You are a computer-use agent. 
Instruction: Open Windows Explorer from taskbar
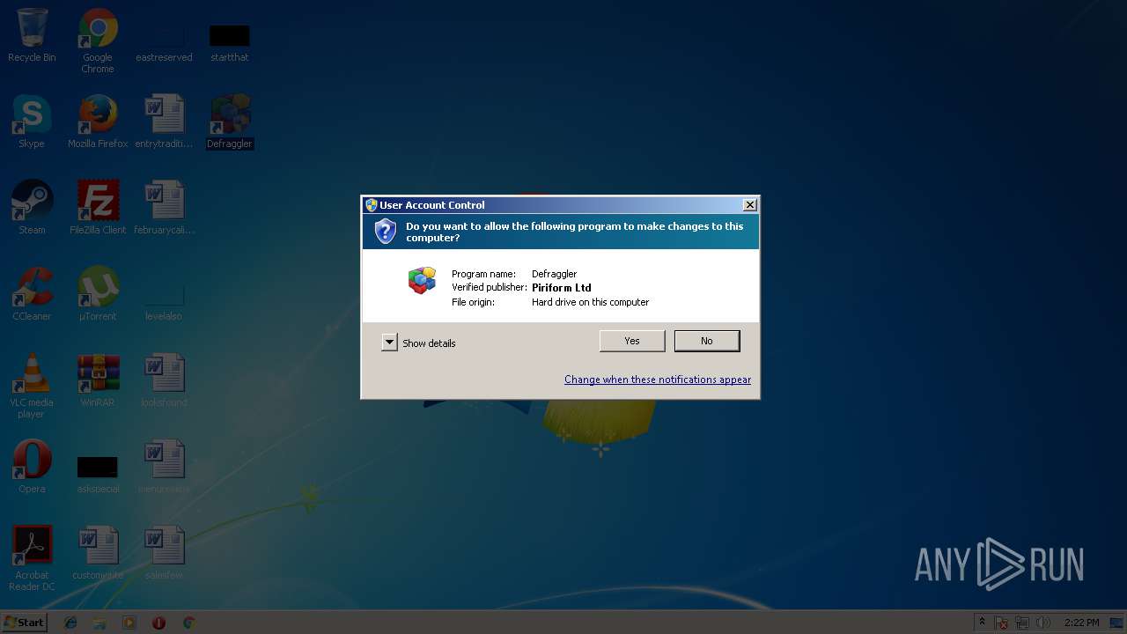click(99, 623)
